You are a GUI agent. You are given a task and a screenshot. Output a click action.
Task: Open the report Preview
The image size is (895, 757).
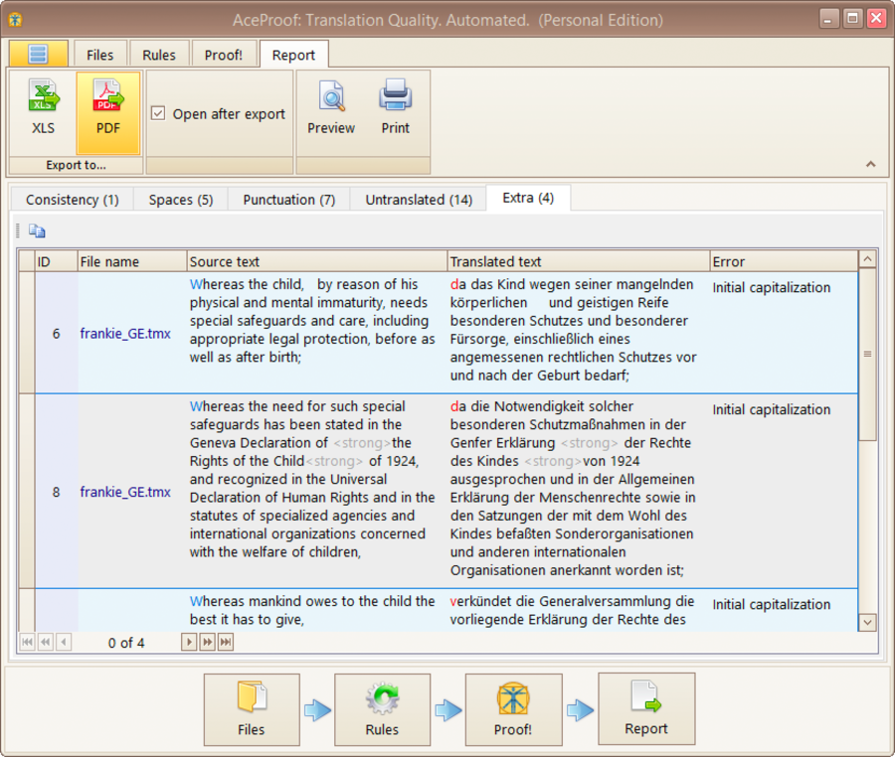tap(331, 108)
